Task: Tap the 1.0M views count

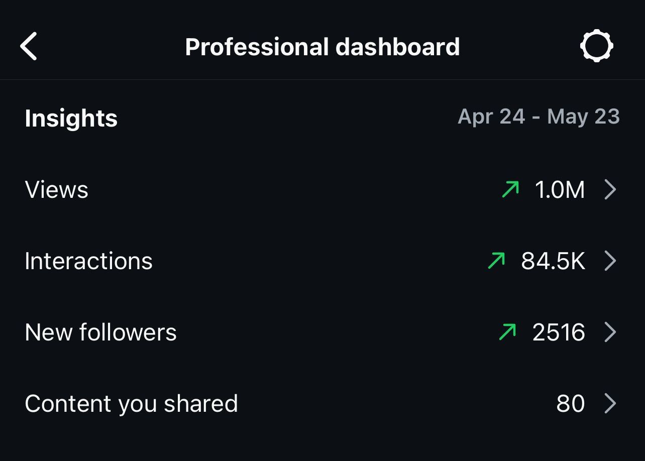Action: point(560,190)
